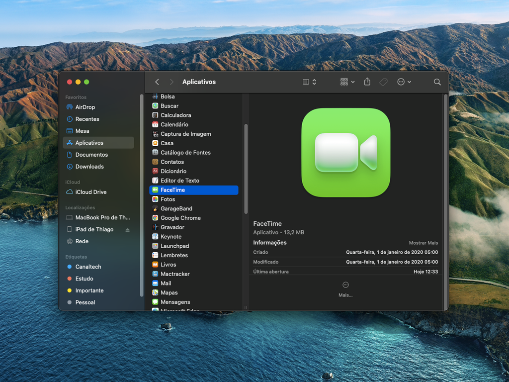Select the Keynote app icon
509x382 pixels.
click(155, 236)
